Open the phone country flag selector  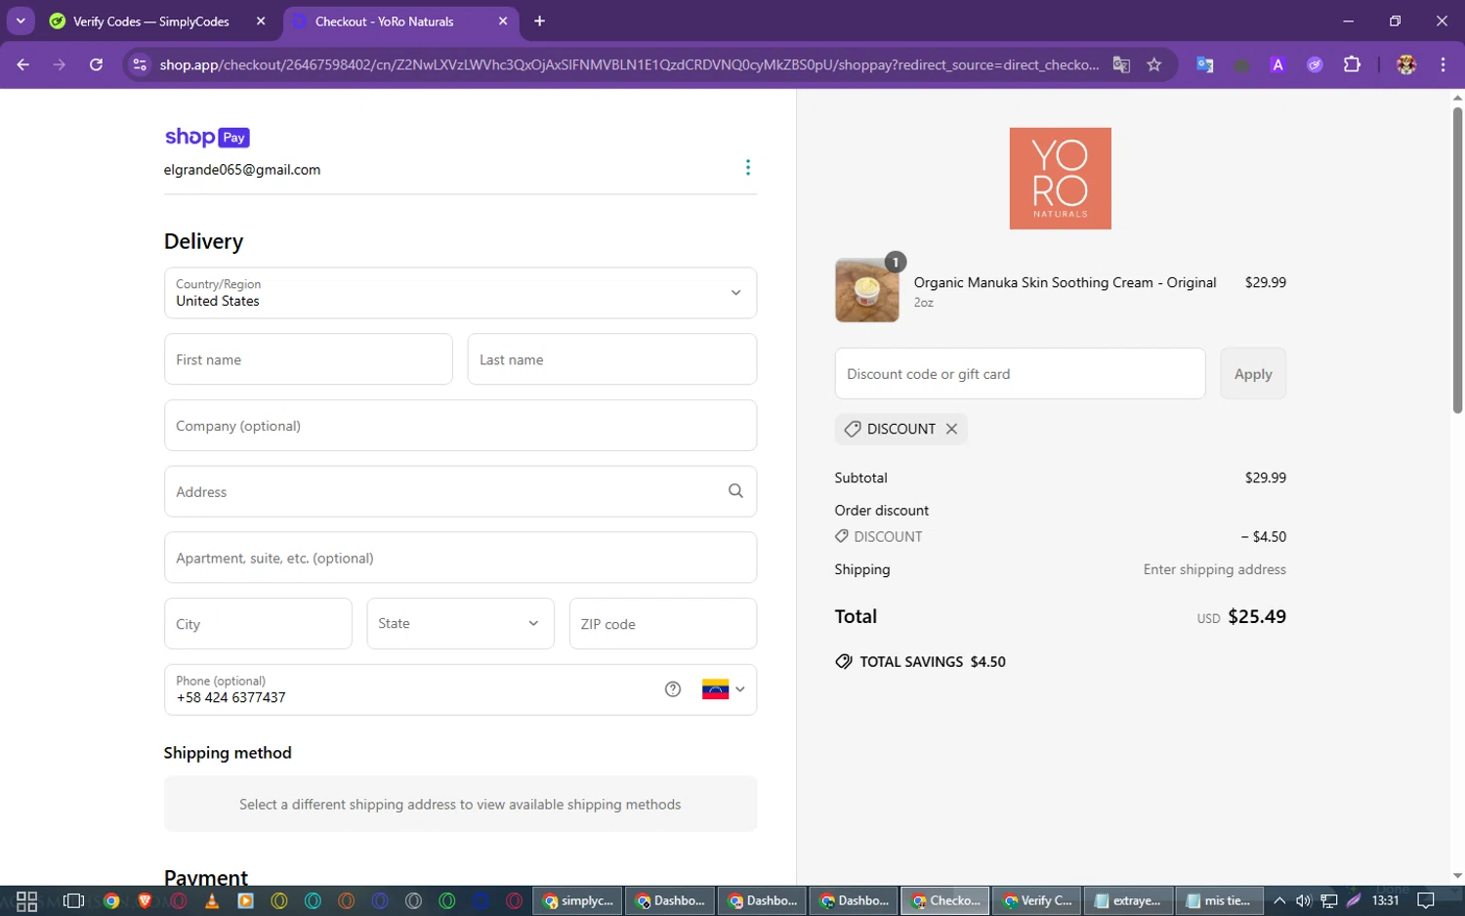click(723, 689)
